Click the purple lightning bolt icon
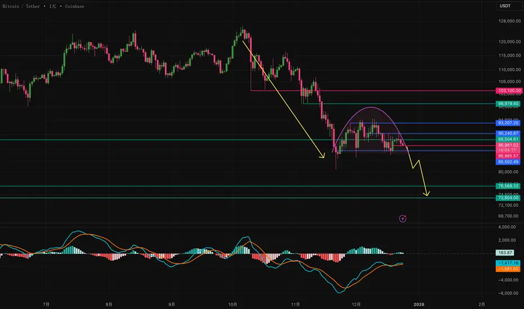The width and height of the screenshot is (524, 309). point(403,219)
